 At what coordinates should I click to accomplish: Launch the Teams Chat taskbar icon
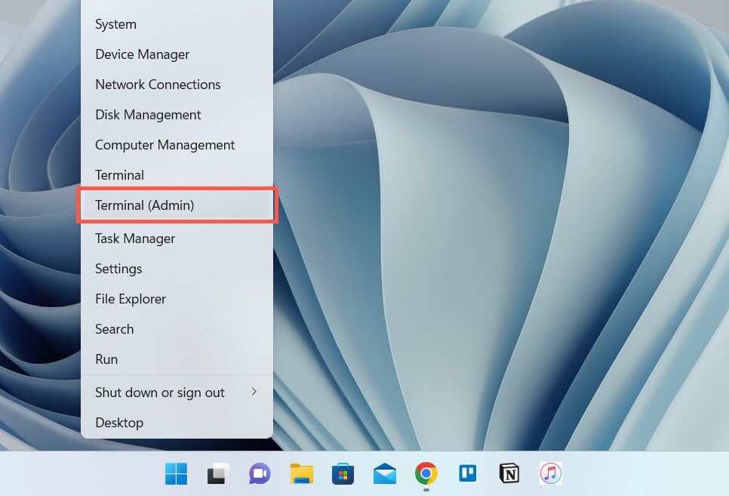coord(260,474)
